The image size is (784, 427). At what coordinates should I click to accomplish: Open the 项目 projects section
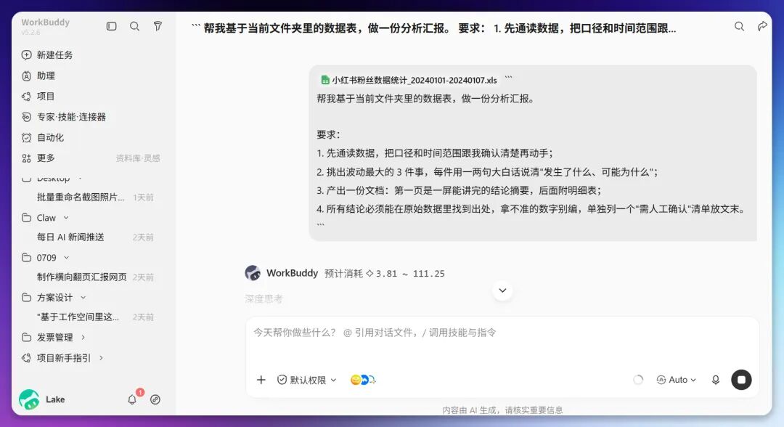[46, 96]
